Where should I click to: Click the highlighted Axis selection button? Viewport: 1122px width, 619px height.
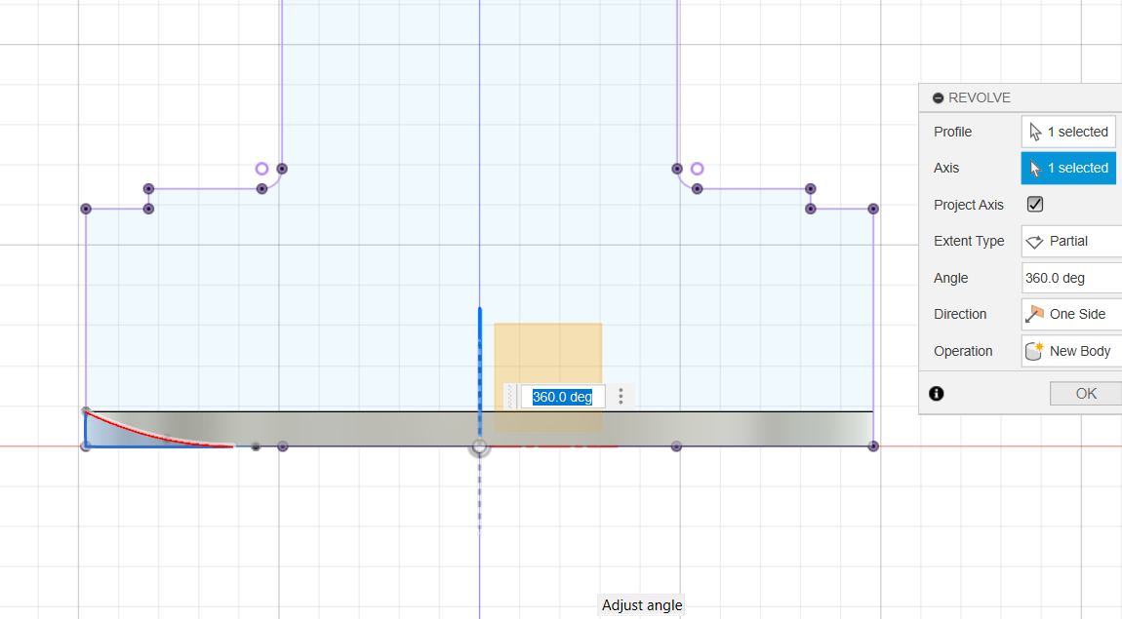coord(1068,168)
